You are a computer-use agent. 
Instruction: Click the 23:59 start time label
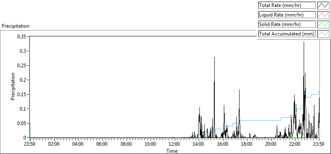(30, 145)
